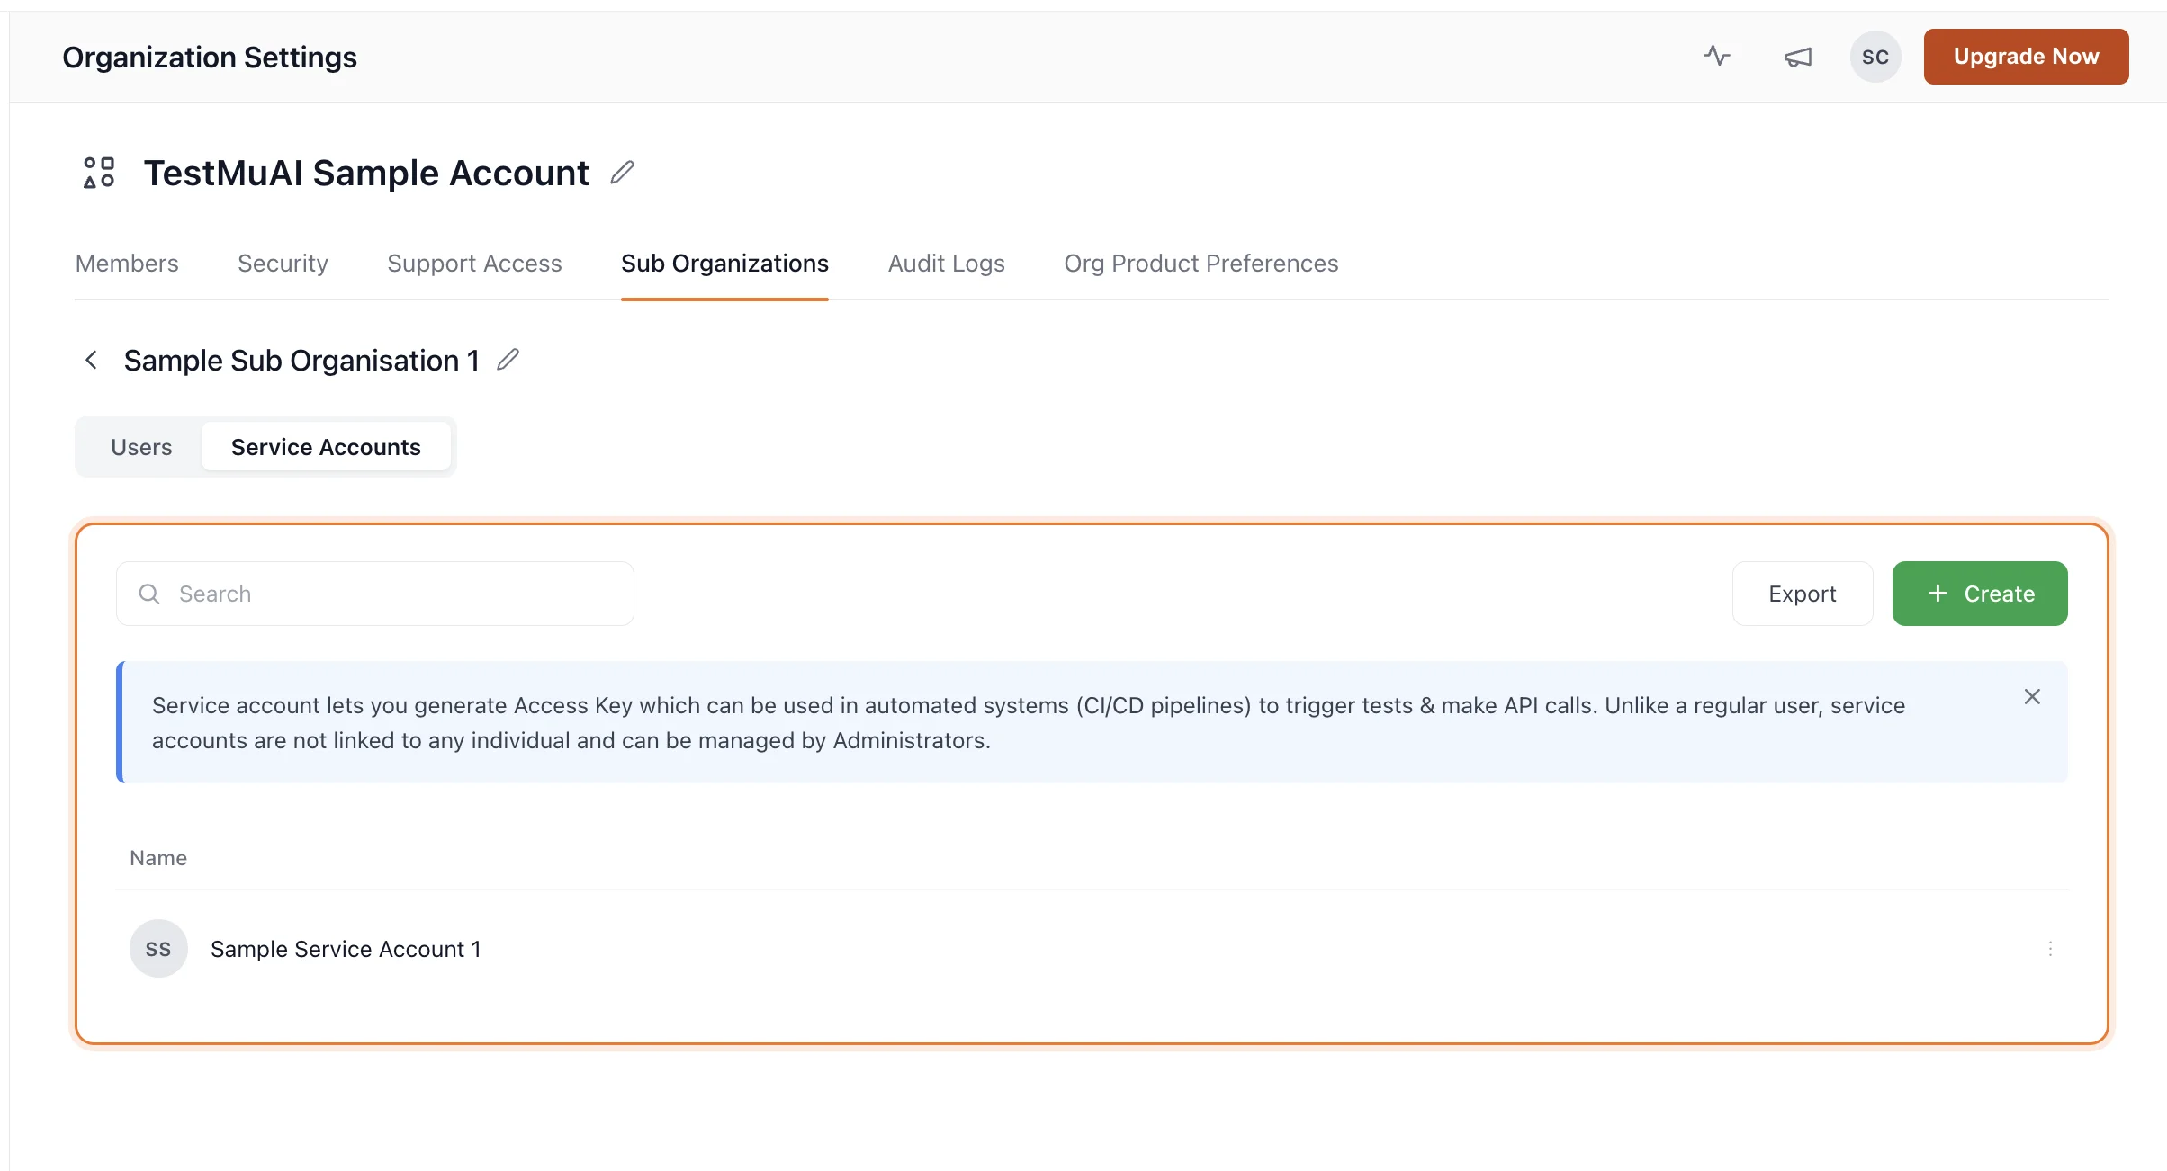Viewport: 2167px width, 1171px height.
Task: Open the Audit Logs tab
Action: click(x=946, y=264)
